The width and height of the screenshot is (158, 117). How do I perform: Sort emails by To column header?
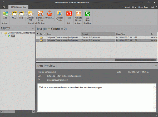click(x=154, y=34)
